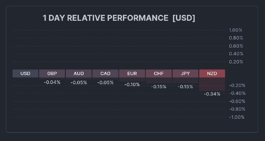
Task: Click the -0.05% value under AUD
Action: click(x=79, y=83)
